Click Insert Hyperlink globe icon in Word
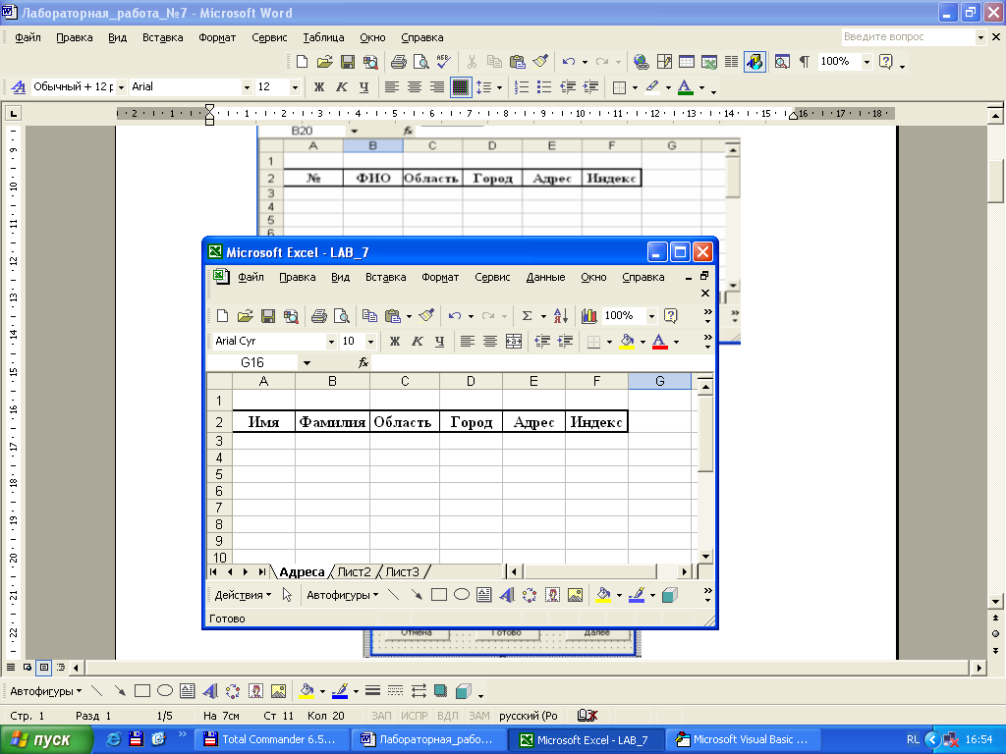 coord(641,62)
